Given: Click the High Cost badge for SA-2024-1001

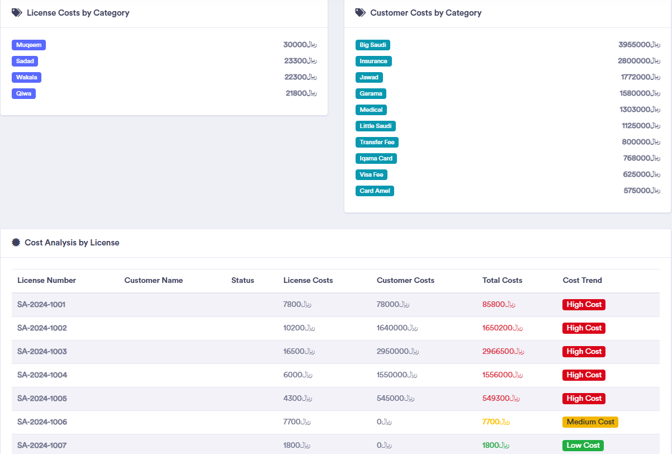Looking at the screenshot, I should pos(584,305).
